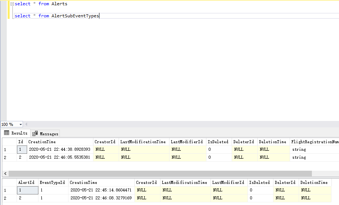Click cell with time 22:44:38.8928393
Screen dimensions: 339x205
point(60,150)
